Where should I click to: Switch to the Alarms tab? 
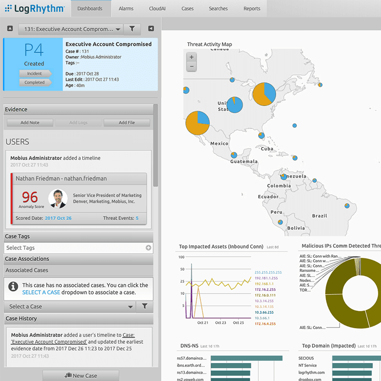tap(126, 9)
